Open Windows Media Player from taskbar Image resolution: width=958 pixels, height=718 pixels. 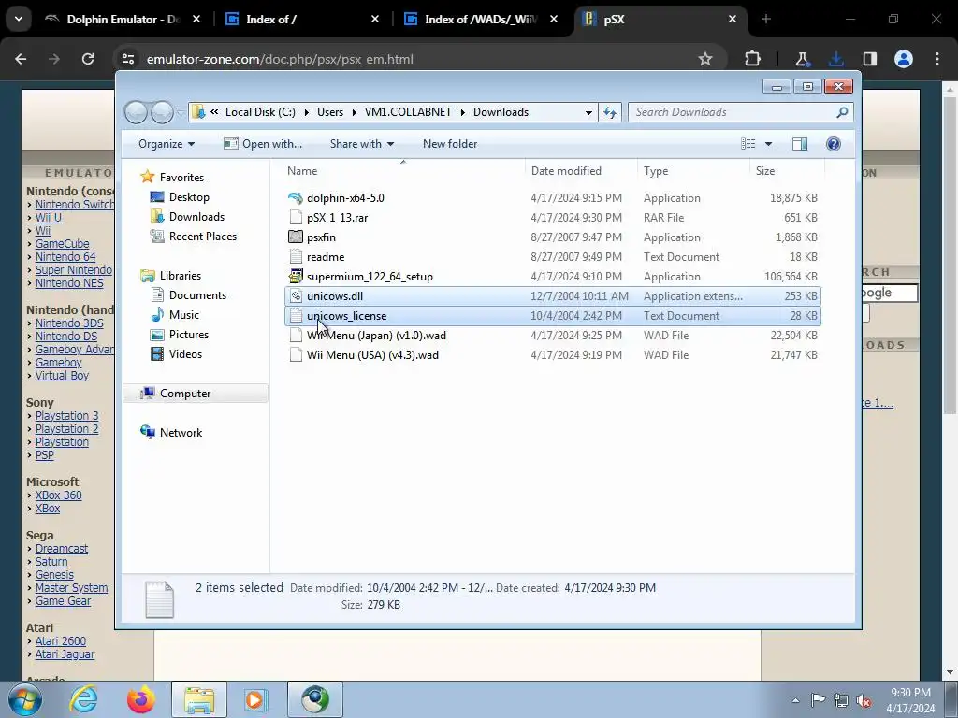pyautogui.click(x=256, y=699)
